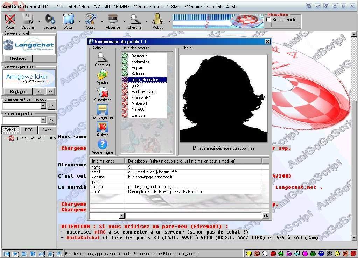Open the Salon à rejoindre dropdown

(x=43, y=120)
